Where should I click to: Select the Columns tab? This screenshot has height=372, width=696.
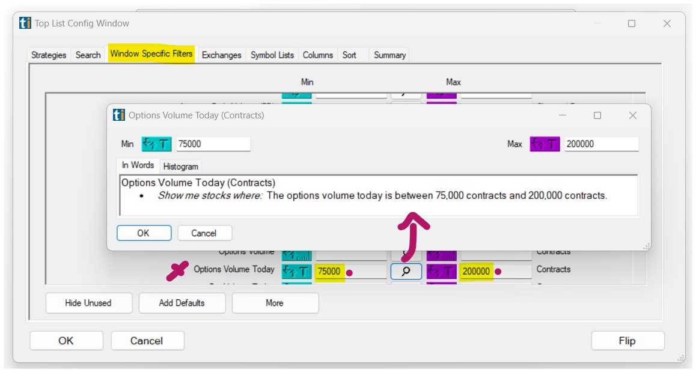tap(317, 55)
